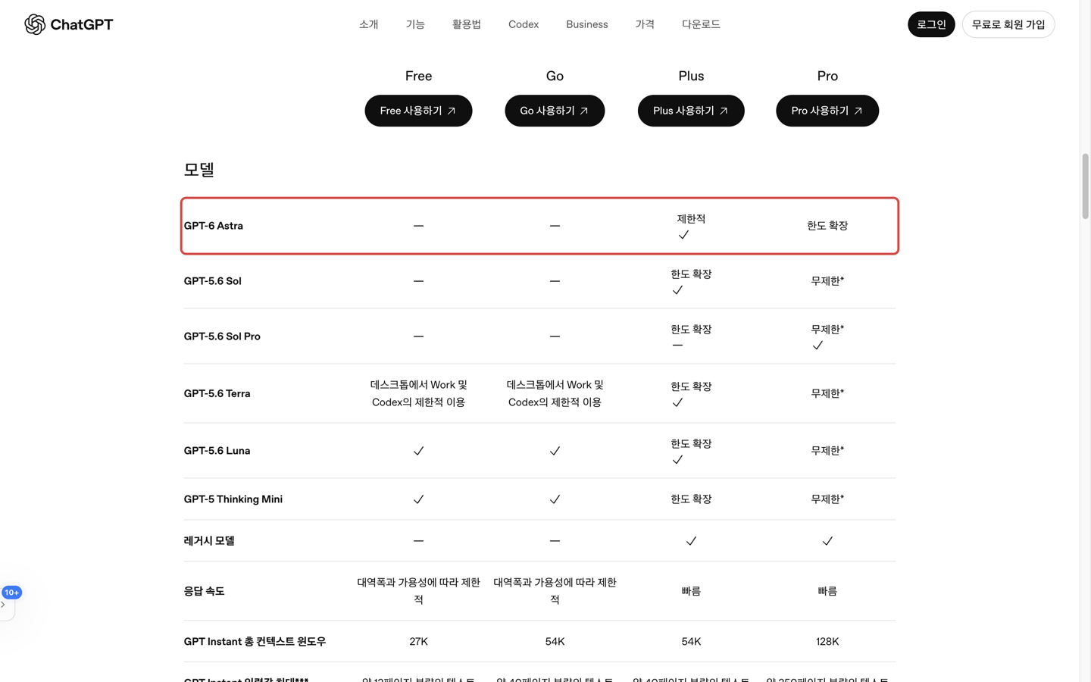Click the Plus column 54K value
The height and width of the screenshot is (682, 1091).
click(x=691, y=641)
